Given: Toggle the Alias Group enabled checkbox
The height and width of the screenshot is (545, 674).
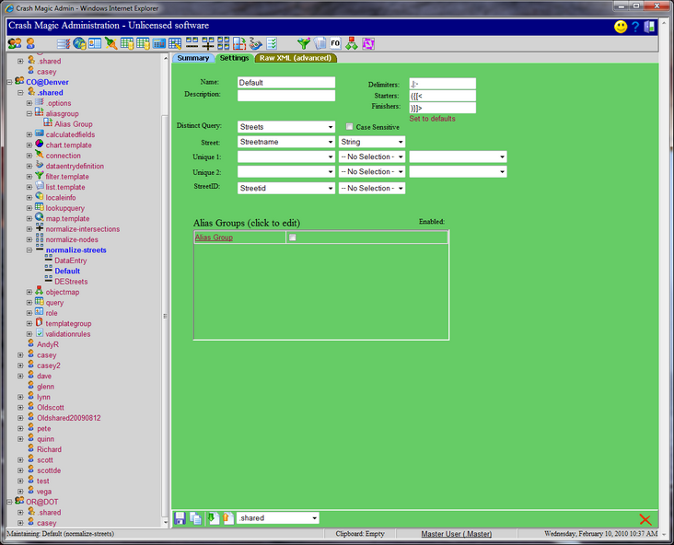Looking at the screenshot, I should click(x=293, y=238).
